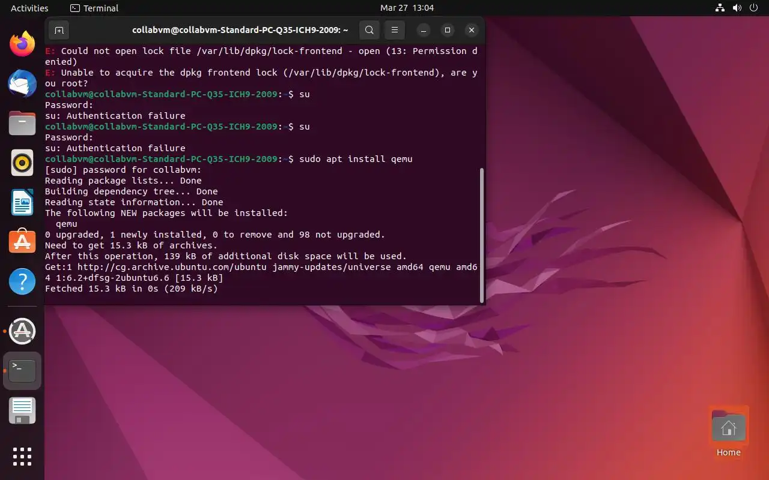
Task: Open the Home folder on desktop
Action: point(729,432)
